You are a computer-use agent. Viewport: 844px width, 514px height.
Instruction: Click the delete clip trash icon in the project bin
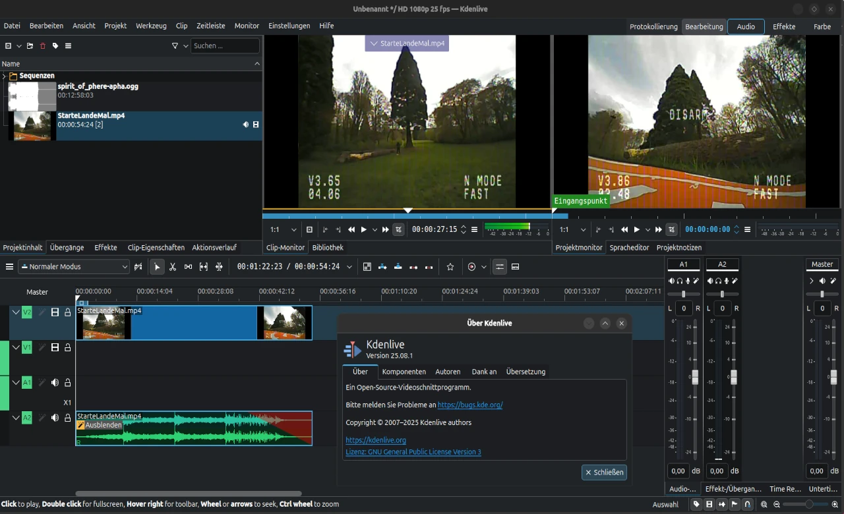(43, 46)
